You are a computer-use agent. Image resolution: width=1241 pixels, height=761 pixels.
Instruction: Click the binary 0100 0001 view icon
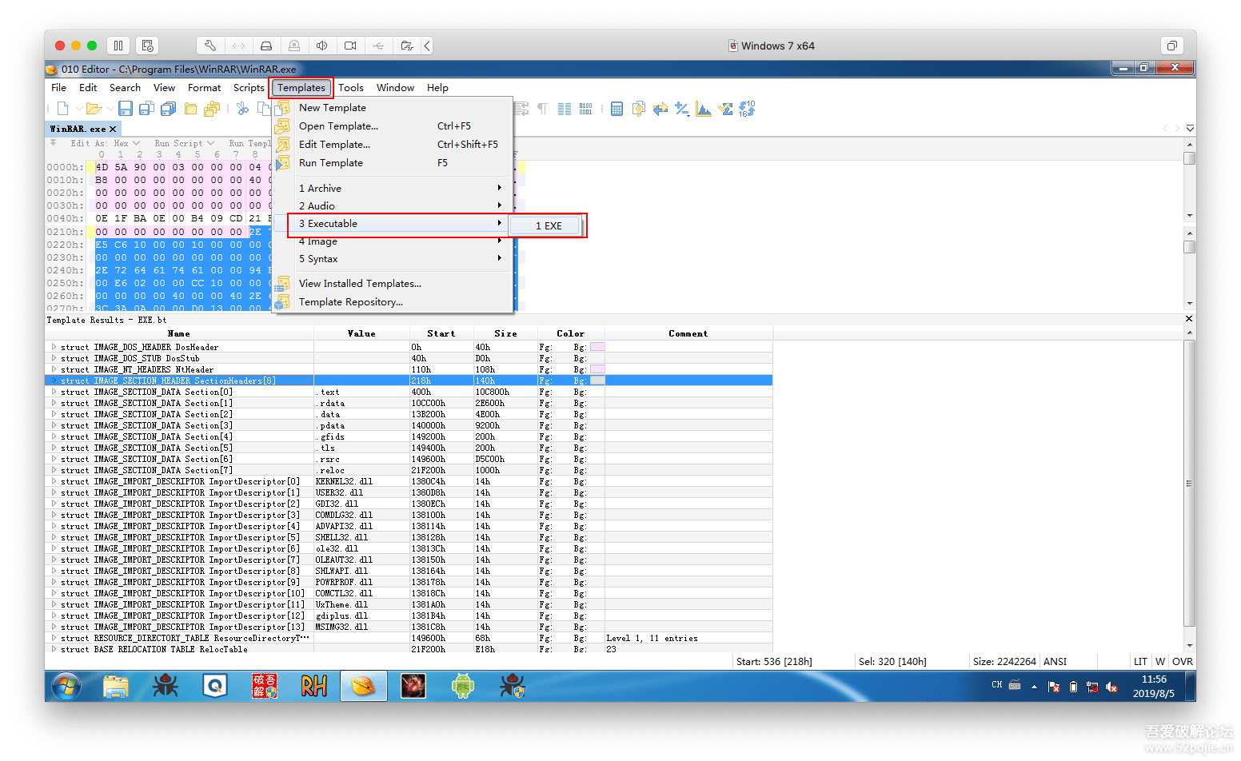585,109
